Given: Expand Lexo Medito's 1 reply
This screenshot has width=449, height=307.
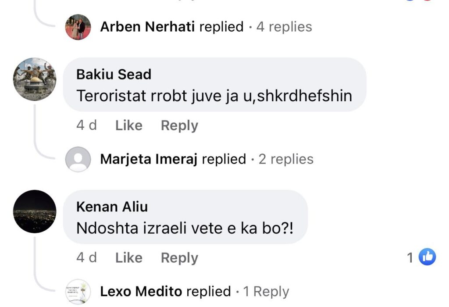Looking at the screenshot, I should [266, 291].
